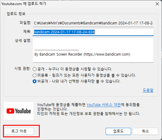Click the 제목 title input field
162x140 pixels.
coord(93,32)
